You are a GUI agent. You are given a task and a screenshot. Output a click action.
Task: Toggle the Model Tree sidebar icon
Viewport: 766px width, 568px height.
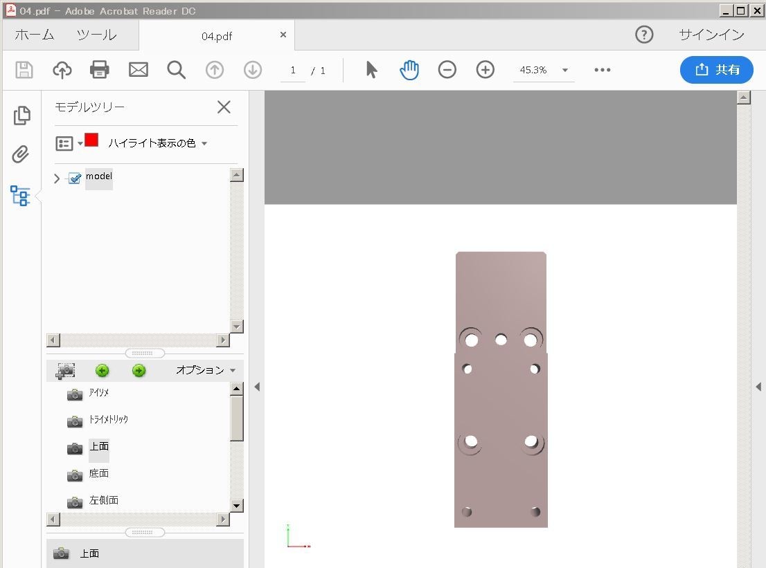tap(20, 196)
